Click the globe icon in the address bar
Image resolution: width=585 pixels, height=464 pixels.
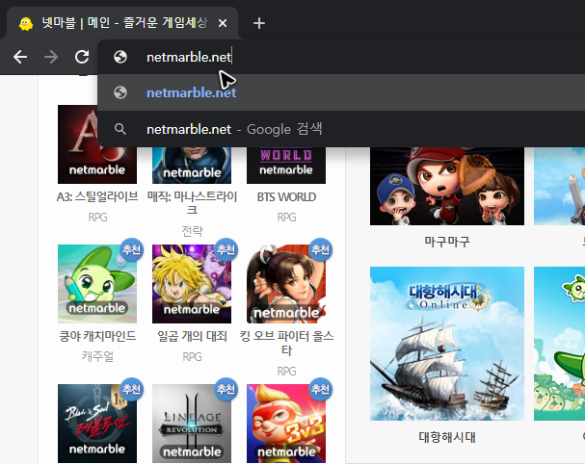pos(120,57)
